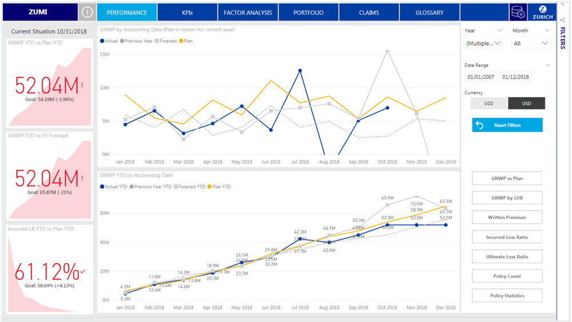Open the database settings icon
Screen dimensions: 572x322
[x=518, y=12]
